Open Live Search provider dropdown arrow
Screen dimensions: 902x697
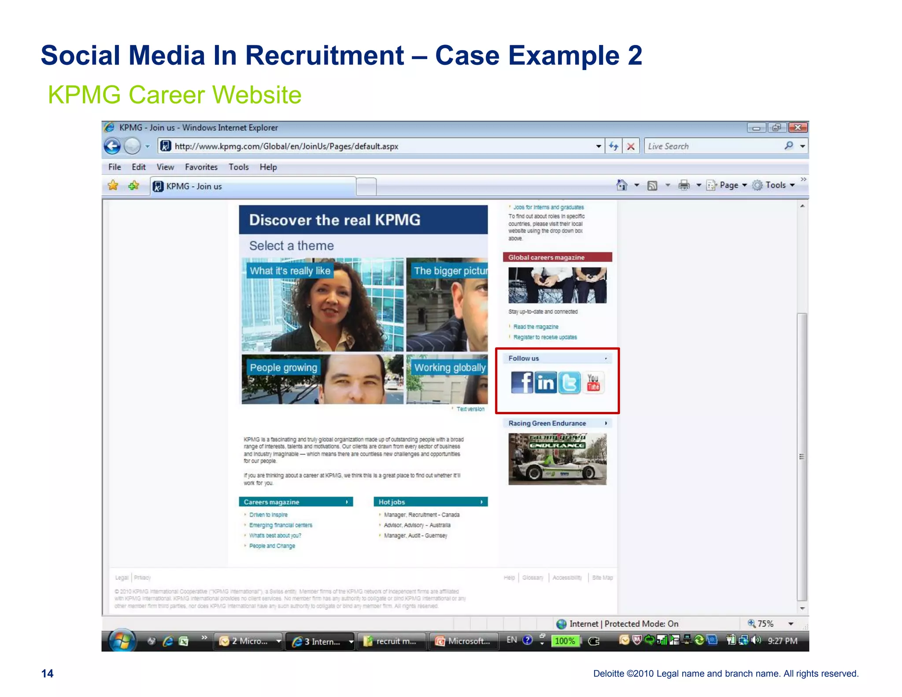coord(802,146)
